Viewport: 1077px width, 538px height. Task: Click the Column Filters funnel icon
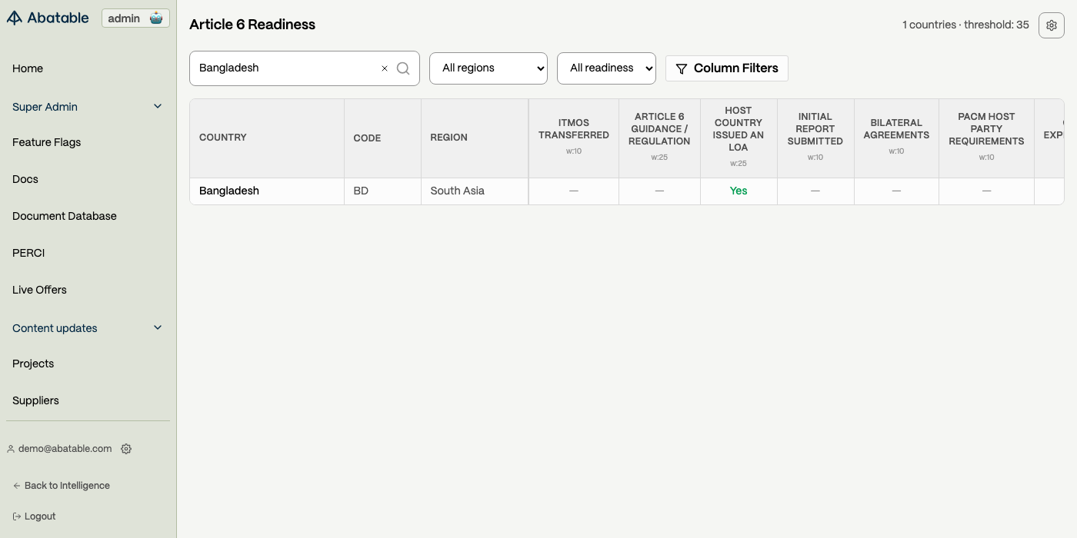(x=681, y=69)
